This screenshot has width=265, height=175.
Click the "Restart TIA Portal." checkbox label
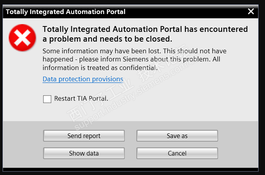coord(81,99)
